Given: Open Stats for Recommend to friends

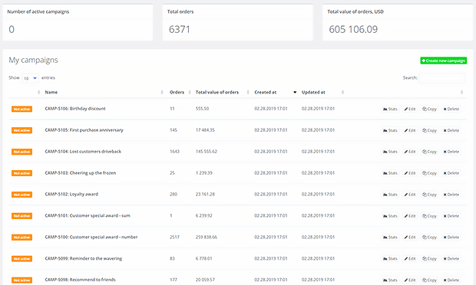Looking at the screenshot, I should (390, 280).
